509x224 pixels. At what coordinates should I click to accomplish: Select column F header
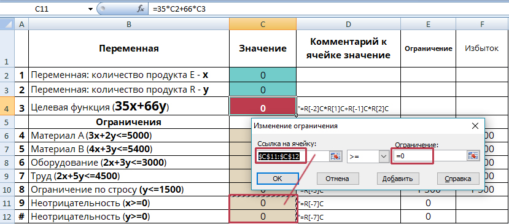coord(483,24)
